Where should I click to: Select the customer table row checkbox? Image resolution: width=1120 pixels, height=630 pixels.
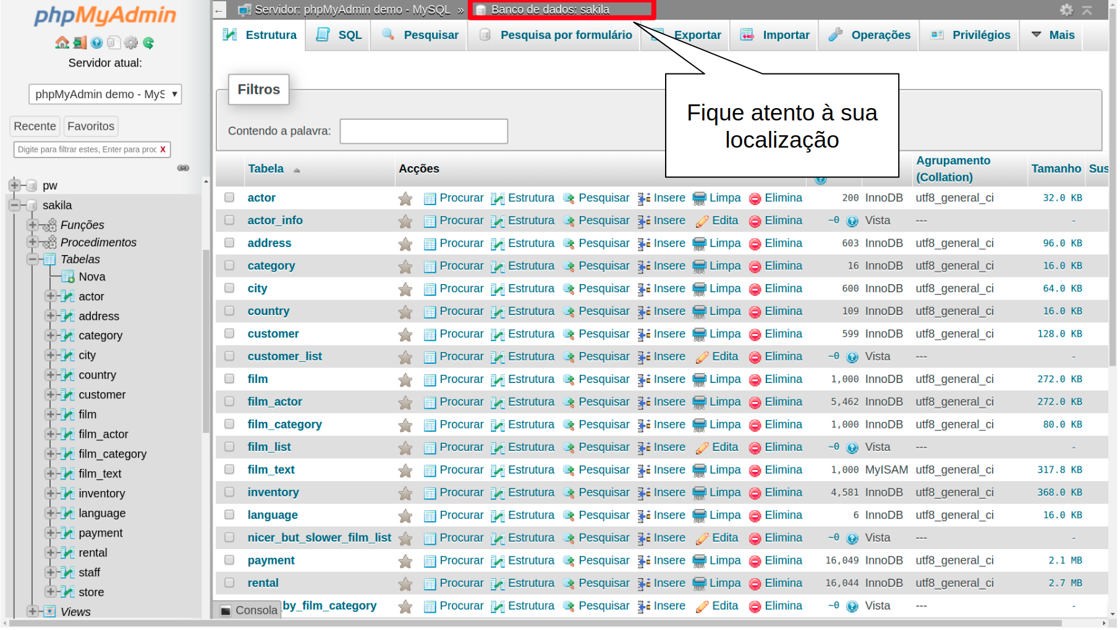[x=229, y=334]
